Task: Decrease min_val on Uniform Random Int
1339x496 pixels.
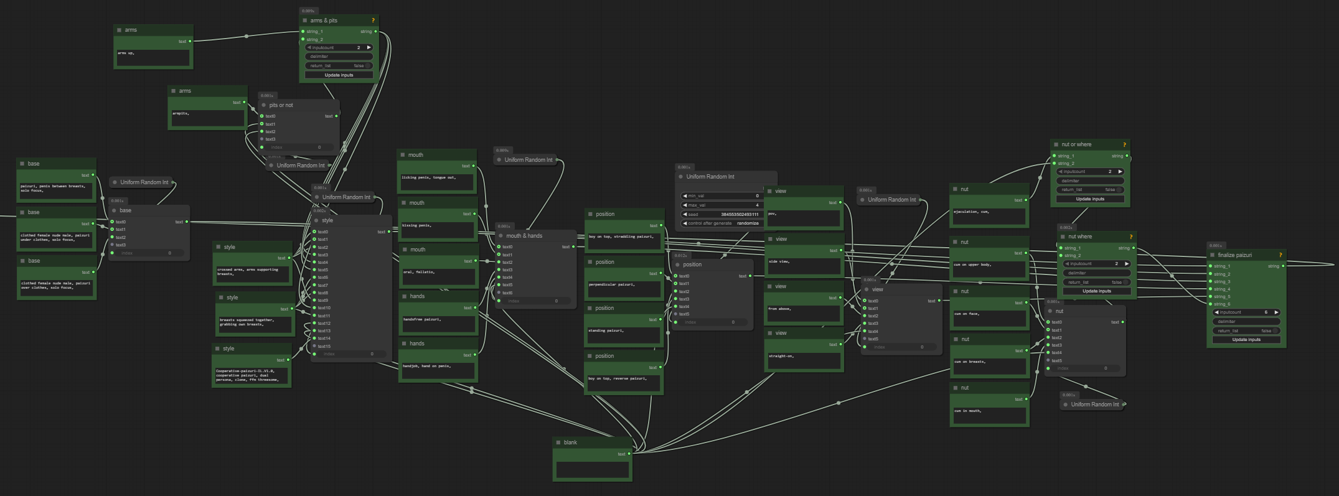Action: click(x=685, y=196)
